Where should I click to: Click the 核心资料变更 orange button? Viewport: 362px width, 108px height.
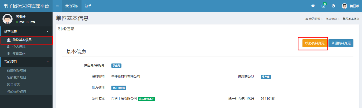tap(315, 43)
